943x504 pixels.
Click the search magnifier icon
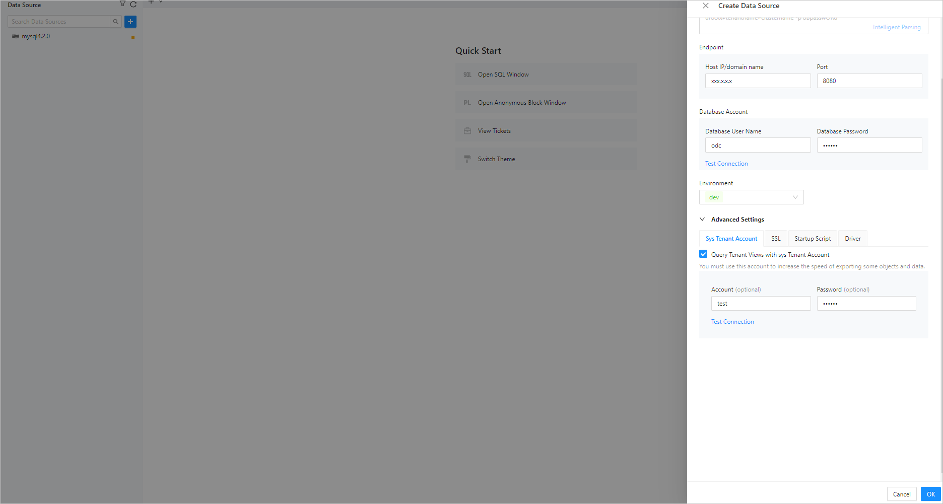[x=116, y=22]
